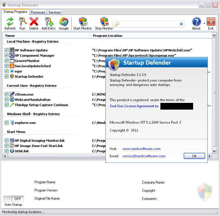Click the ctfmon.exe pen icon

point(12,94)
